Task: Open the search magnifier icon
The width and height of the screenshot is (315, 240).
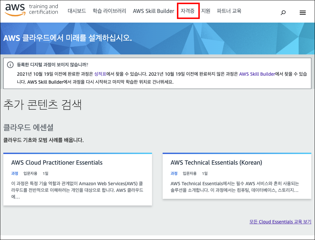Action: click(x=283, y=13)
